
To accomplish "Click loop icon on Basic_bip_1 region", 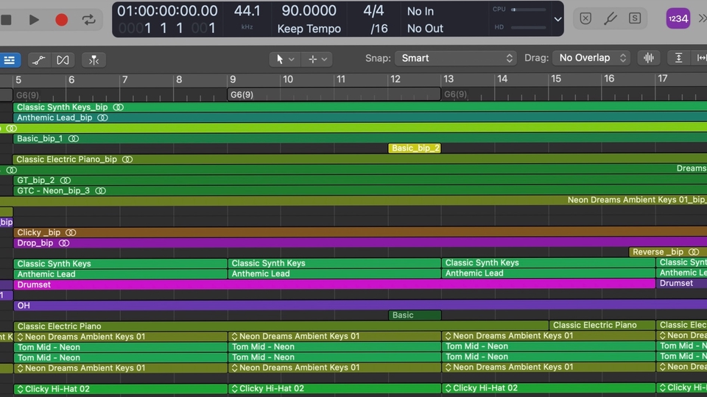I will [74, 139].
